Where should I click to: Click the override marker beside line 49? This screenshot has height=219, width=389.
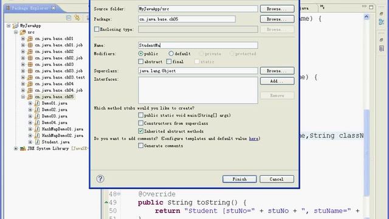click(x=106, y=202)
